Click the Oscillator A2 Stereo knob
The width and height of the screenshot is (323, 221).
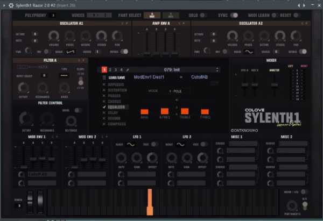click(x=280, y=36)
